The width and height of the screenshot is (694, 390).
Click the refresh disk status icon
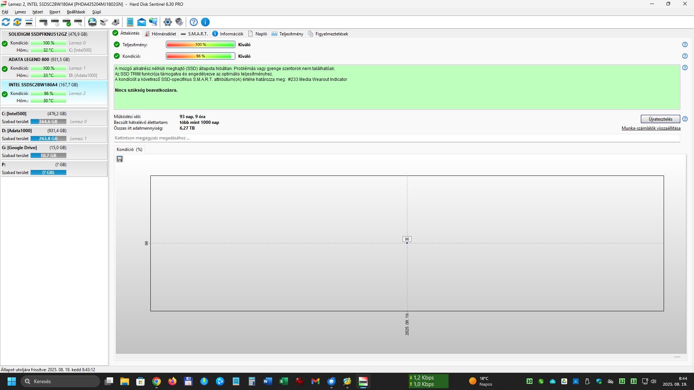coord(6,22)
